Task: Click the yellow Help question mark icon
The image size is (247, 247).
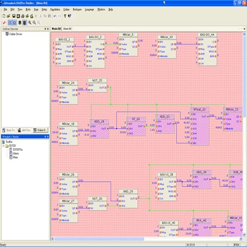Action: 65,16
